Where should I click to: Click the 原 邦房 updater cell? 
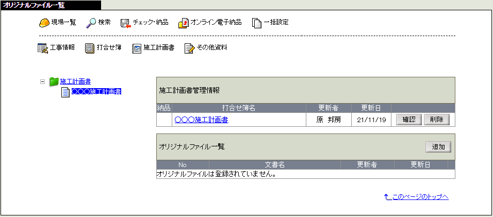(328, 120)
